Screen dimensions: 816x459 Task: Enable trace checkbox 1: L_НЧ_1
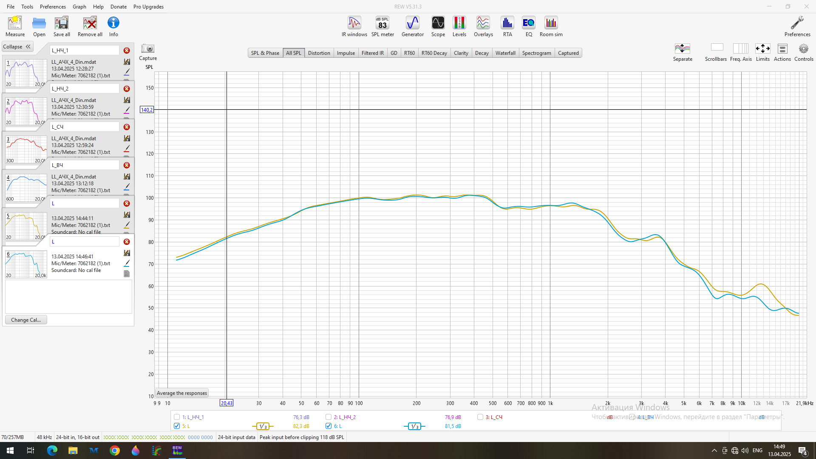tap(177, 417)
